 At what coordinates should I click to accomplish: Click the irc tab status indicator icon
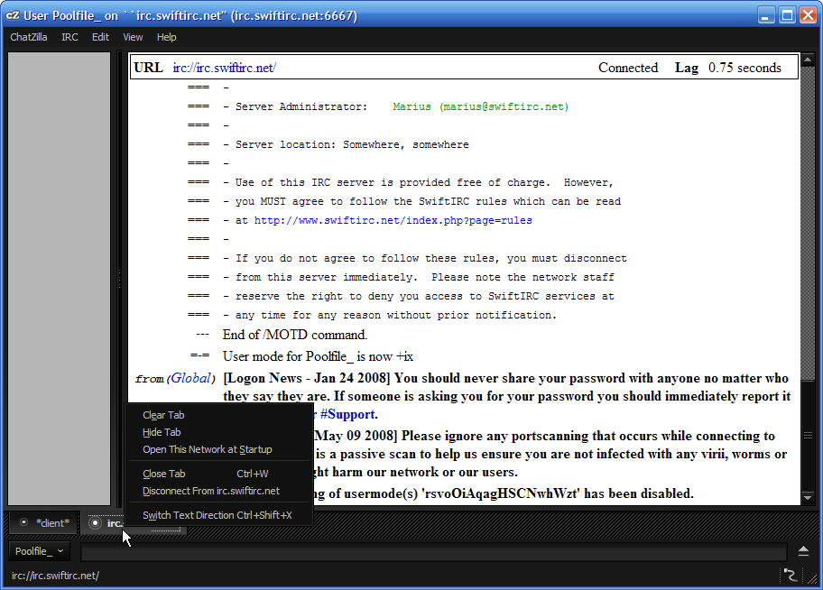[95, 523]
